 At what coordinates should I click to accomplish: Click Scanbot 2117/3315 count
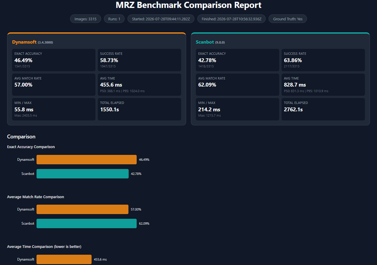tap(292, 66)
